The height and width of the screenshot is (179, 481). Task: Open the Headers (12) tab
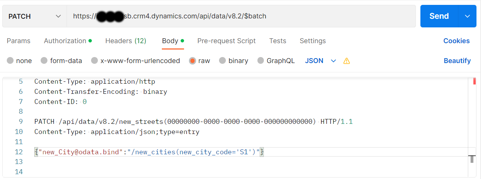(x=126, y=41)
